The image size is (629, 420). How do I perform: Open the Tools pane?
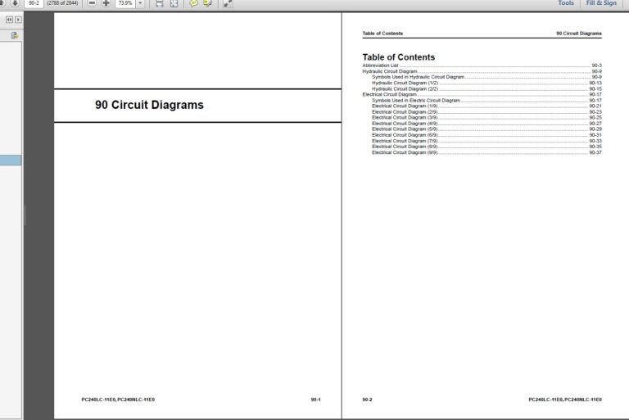566,3
